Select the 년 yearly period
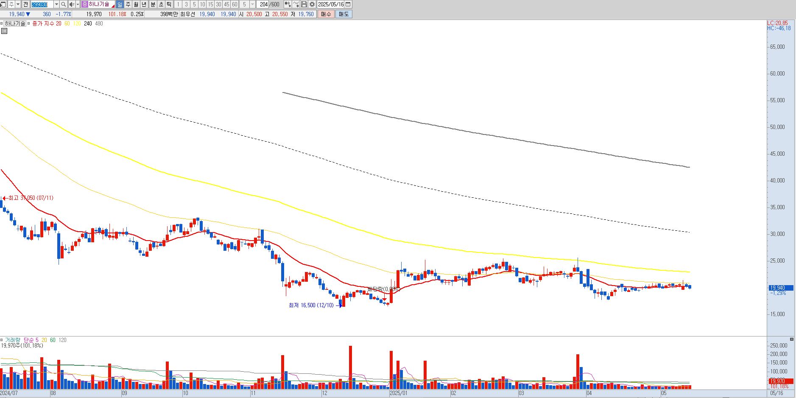 point(144,4)
